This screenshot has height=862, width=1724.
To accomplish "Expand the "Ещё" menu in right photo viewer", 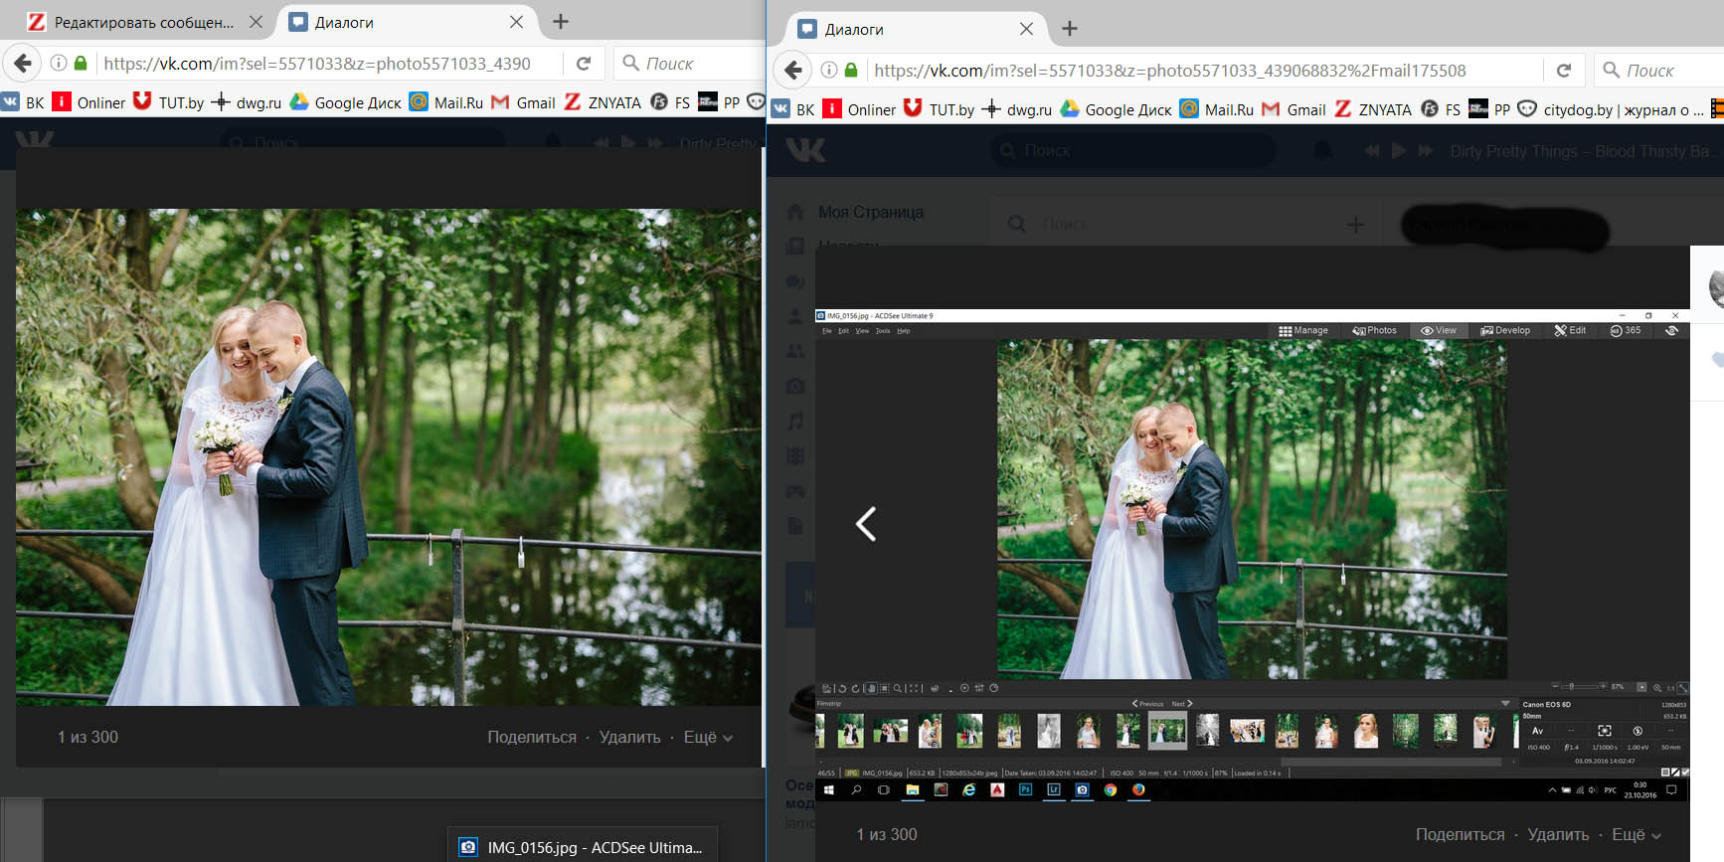I will click(1637, 834).
